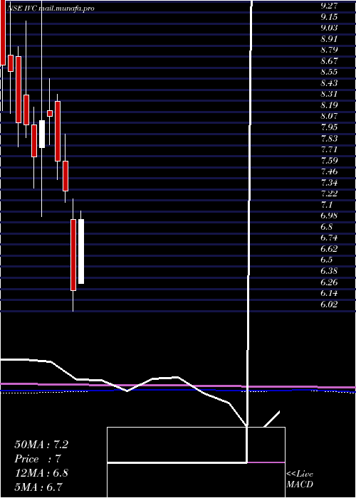The width and height of the screenshot is (356, 498).
Task: Click the <<Live MACD label
Action: tap(300, 480)
